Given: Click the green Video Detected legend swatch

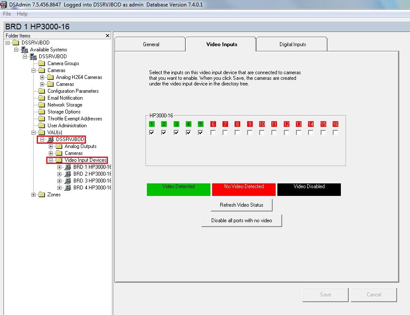Looking at the screenshot, I should pos(178,189).
